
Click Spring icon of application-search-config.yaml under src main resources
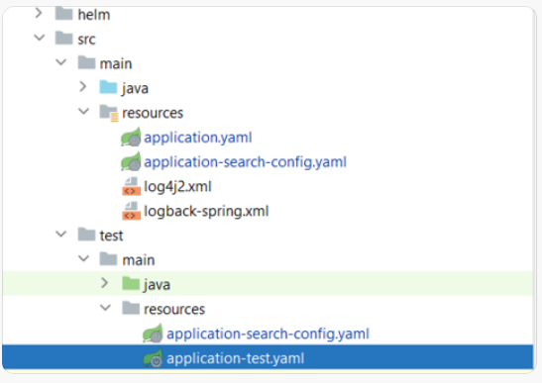[x=131, y=161]
